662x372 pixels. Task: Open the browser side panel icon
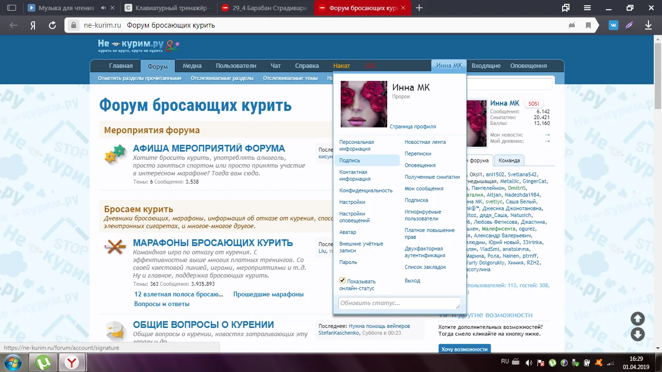click(x=12, y=8)
